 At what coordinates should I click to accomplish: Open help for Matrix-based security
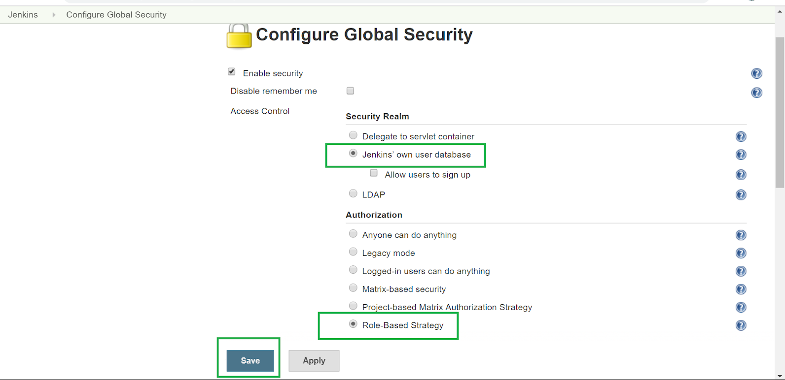click(x=741, y=289)
